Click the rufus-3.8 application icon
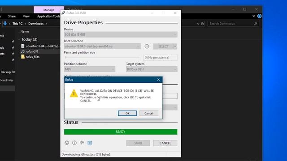287x161 pixels. [23, 51]
